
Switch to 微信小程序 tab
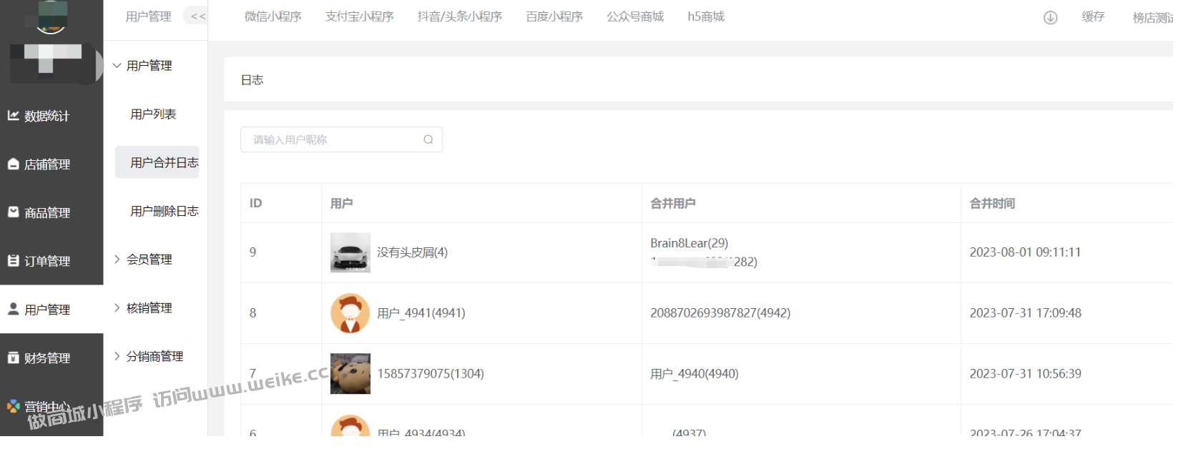[273, 16]
